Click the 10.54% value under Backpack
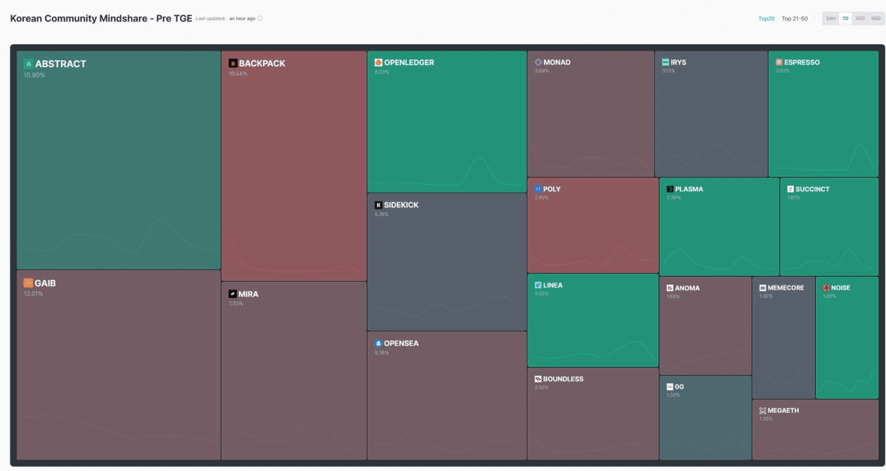The image size is (886, 471). pos(238,73)
